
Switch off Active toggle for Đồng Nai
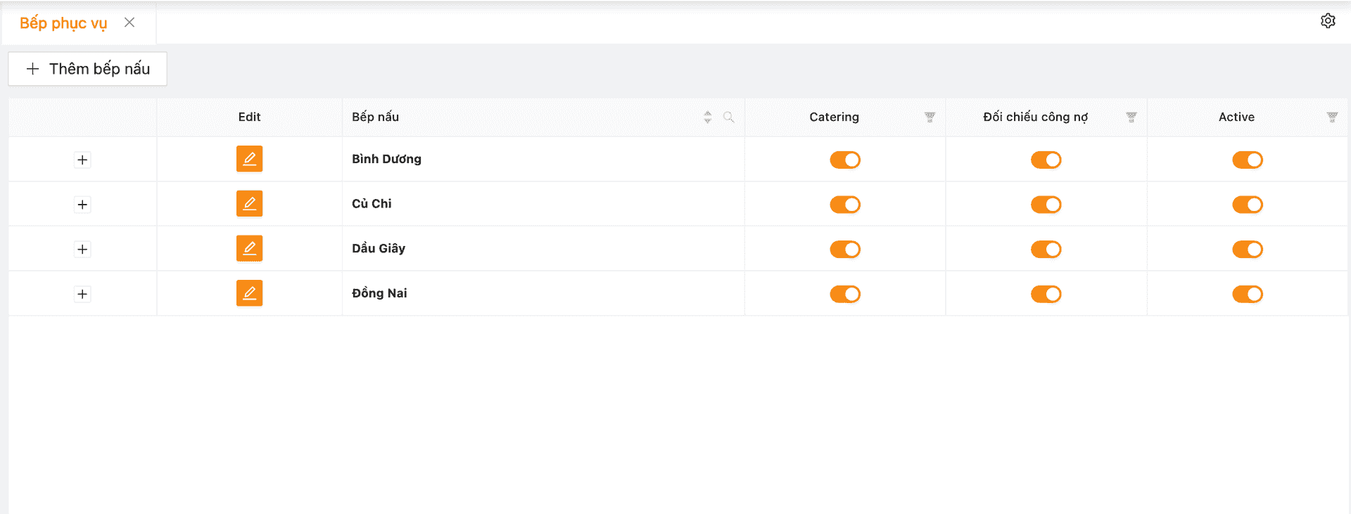click(1247, 294)
